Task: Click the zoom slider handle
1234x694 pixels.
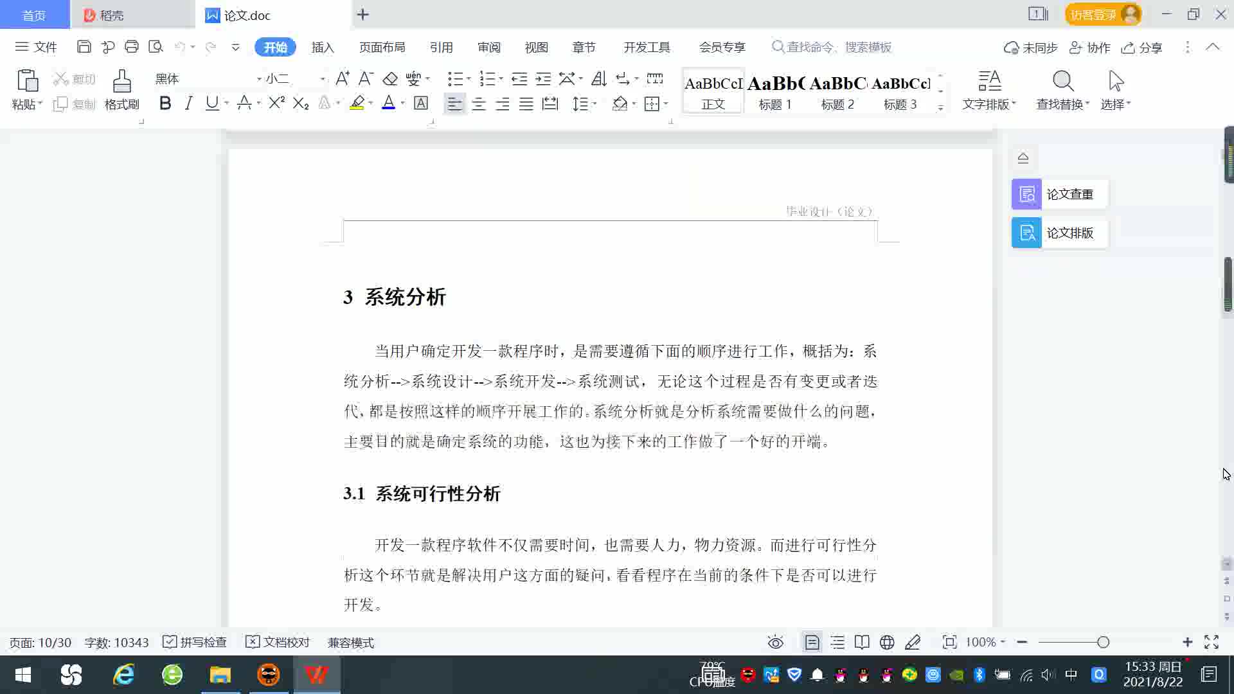Action: [x=1104, y=642]
